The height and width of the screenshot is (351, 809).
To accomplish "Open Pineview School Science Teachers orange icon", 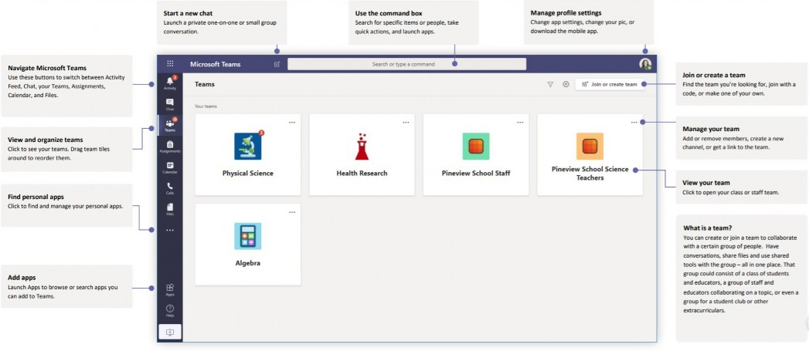I will coord(590,147).
